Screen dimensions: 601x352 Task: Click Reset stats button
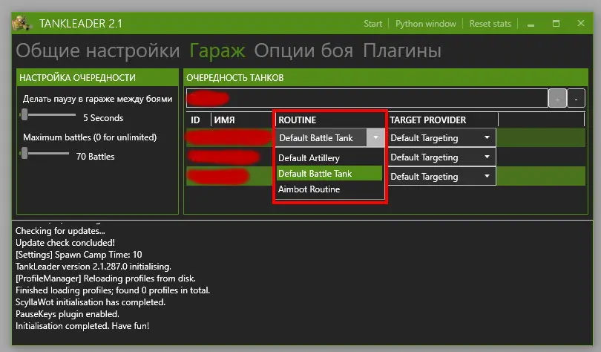click(490, 24)
